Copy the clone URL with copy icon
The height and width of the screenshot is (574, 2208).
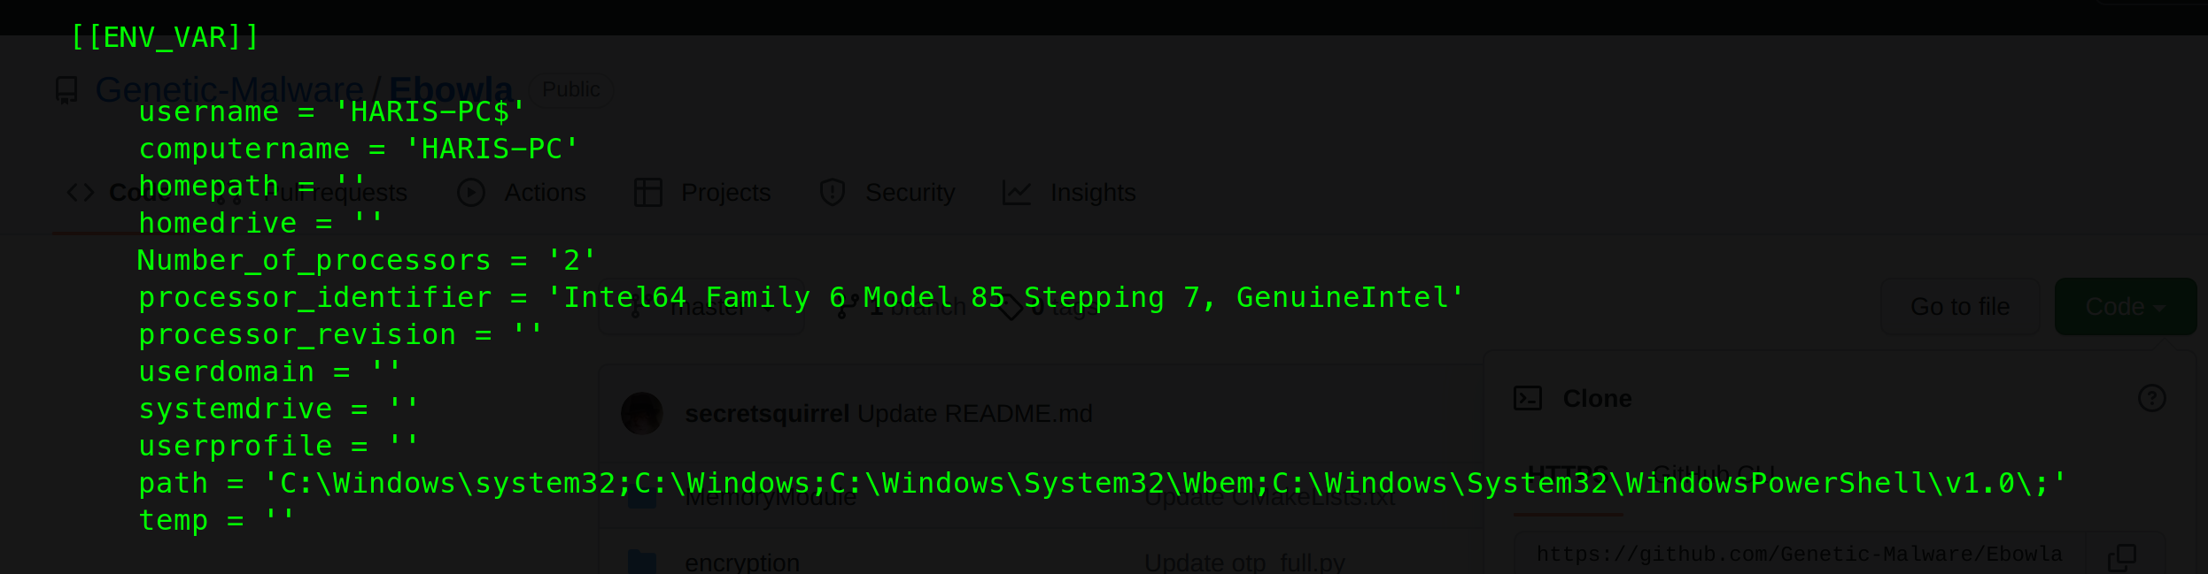pos(2121,555)
